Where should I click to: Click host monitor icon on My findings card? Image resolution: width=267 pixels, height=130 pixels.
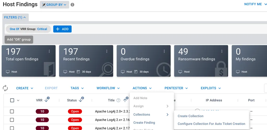(x=238, y=72)
